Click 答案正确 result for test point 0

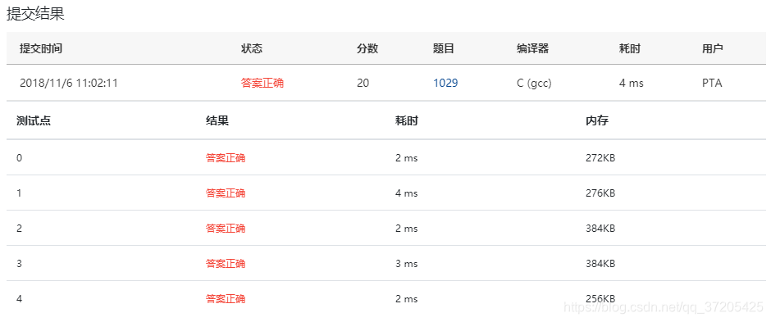point(226,158)
